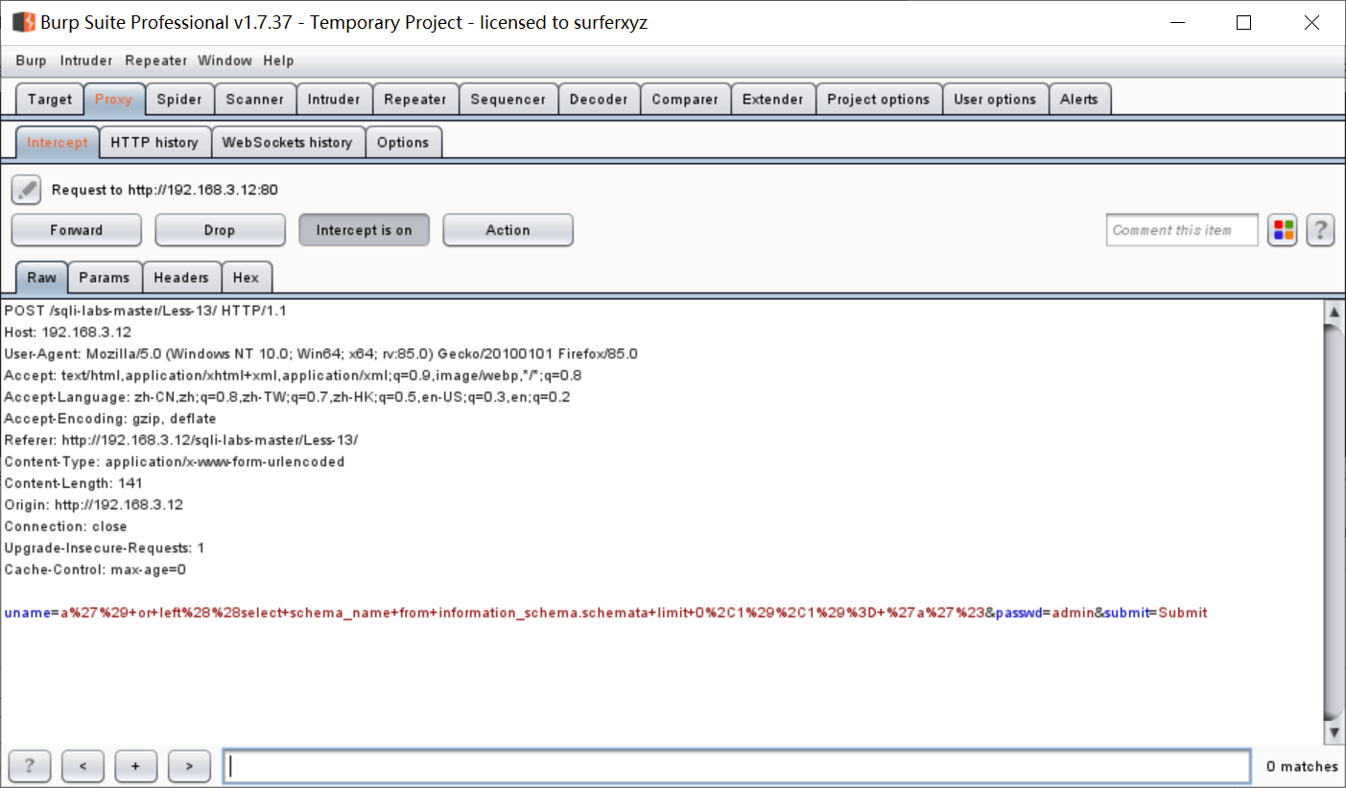Switch to the Extender tab
Screen dimensions: 1346x788
773,99
